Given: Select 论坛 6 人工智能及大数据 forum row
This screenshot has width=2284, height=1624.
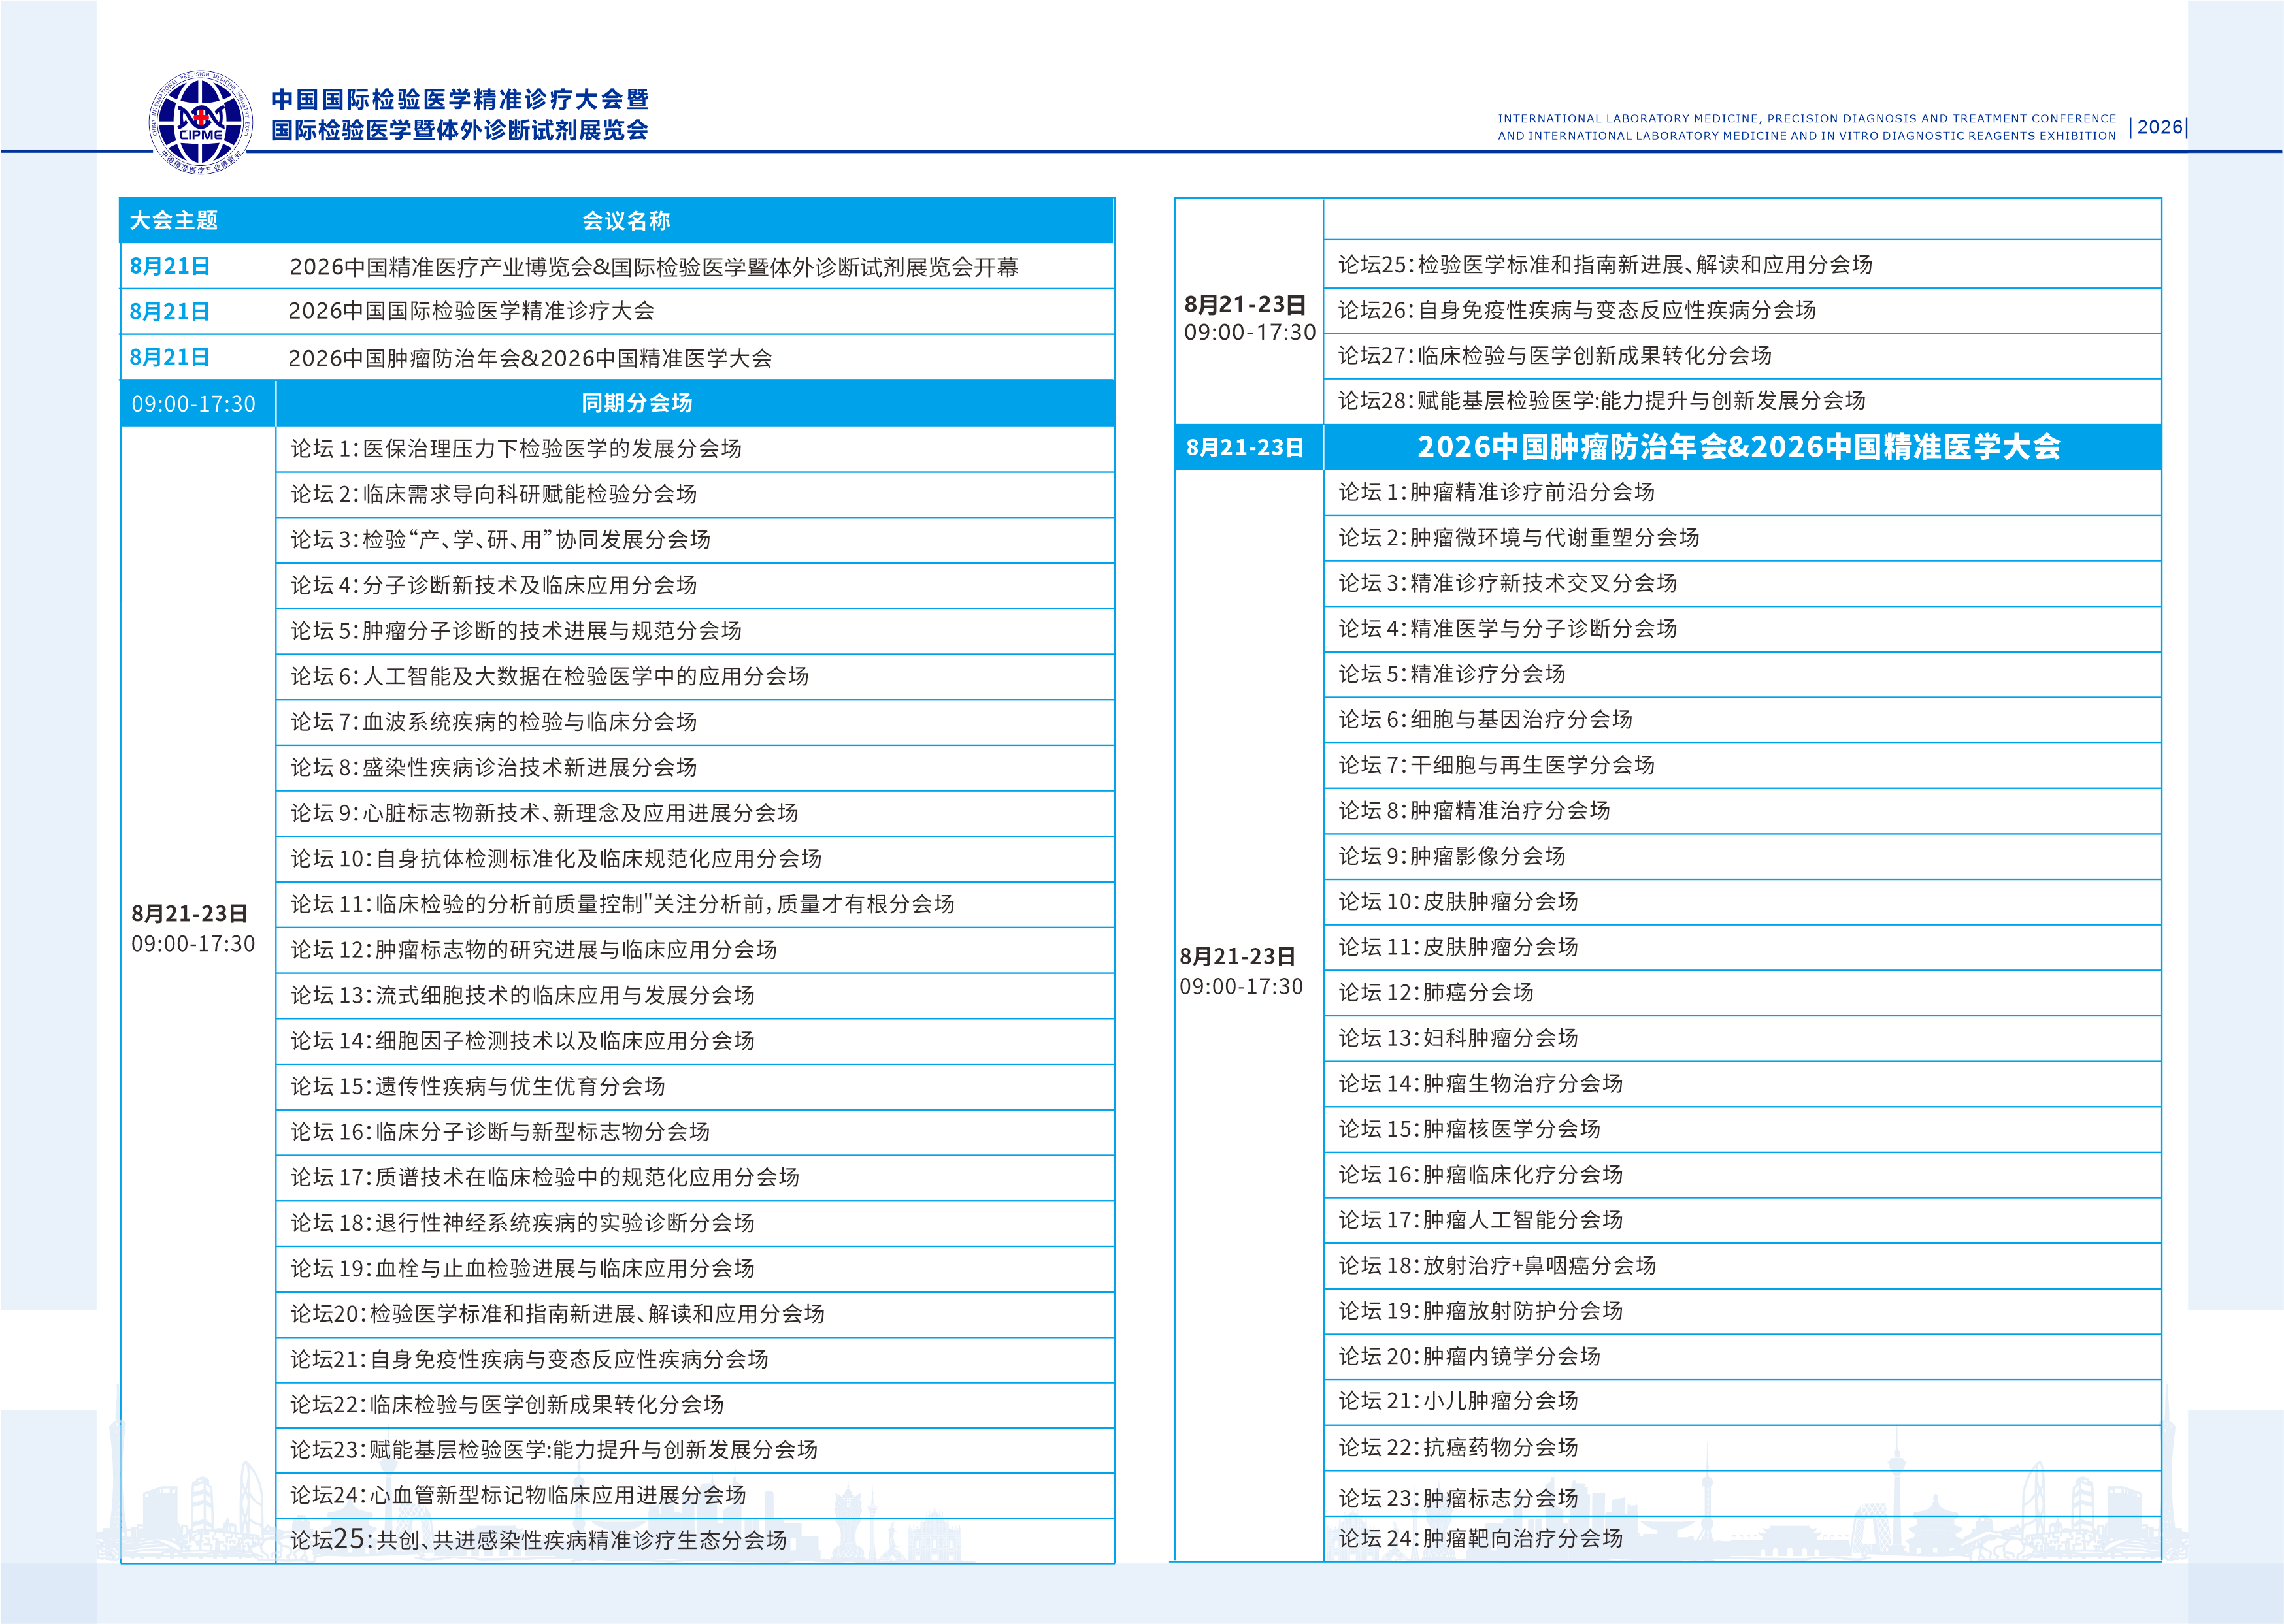Looking at the screenshot, I should pos(549,677).
